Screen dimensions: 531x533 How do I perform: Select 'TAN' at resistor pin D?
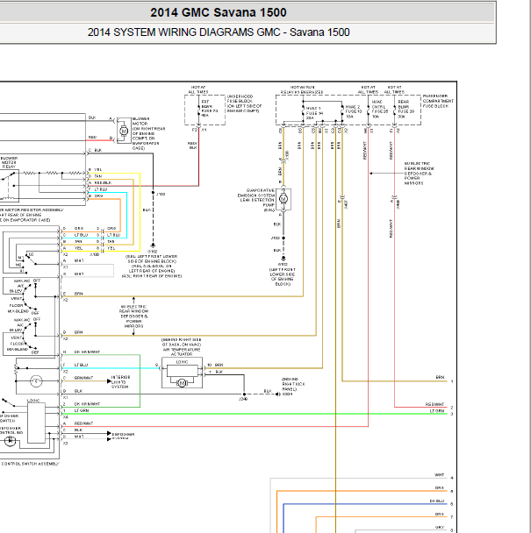pyautogui.click(x=98, y=176)
